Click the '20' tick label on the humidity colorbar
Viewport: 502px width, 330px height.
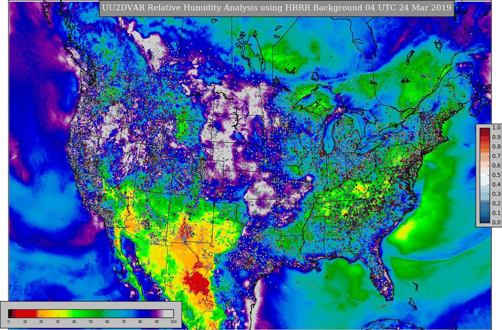click(41, 322)
